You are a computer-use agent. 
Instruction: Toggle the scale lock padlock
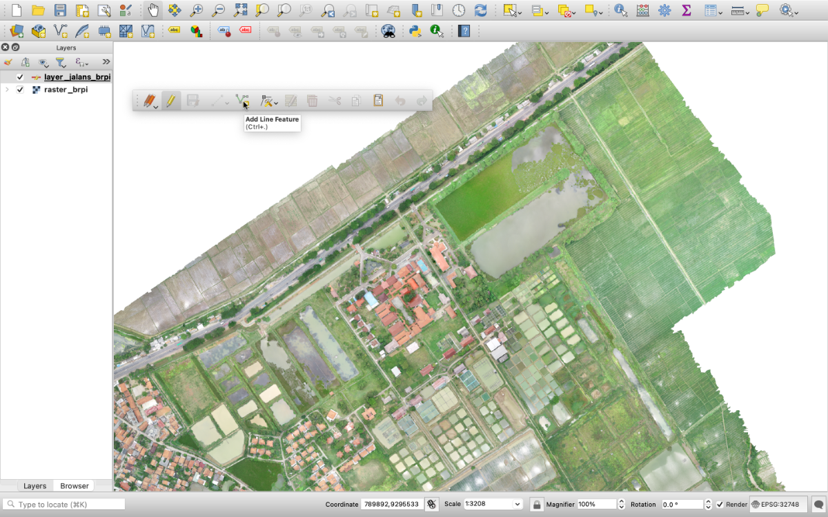[536, 505]
